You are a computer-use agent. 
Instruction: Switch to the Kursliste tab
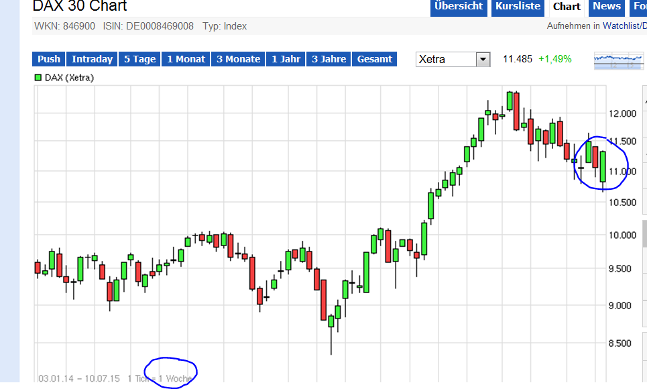[518, 7]
